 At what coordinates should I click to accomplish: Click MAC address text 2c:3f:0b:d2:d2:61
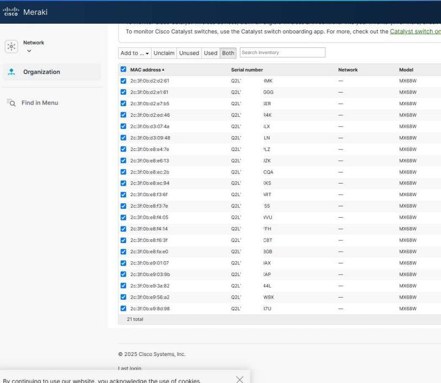(x=149, y=81)
